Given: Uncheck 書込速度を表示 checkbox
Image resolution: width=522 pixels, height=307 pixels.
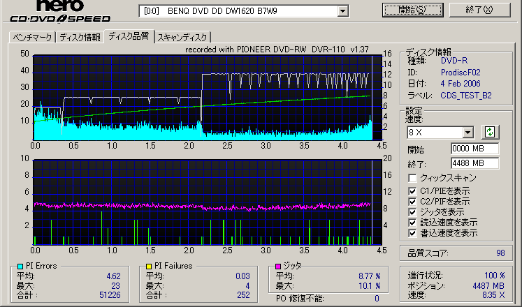Looking at the screenshot, I should (x=412, y=233).
